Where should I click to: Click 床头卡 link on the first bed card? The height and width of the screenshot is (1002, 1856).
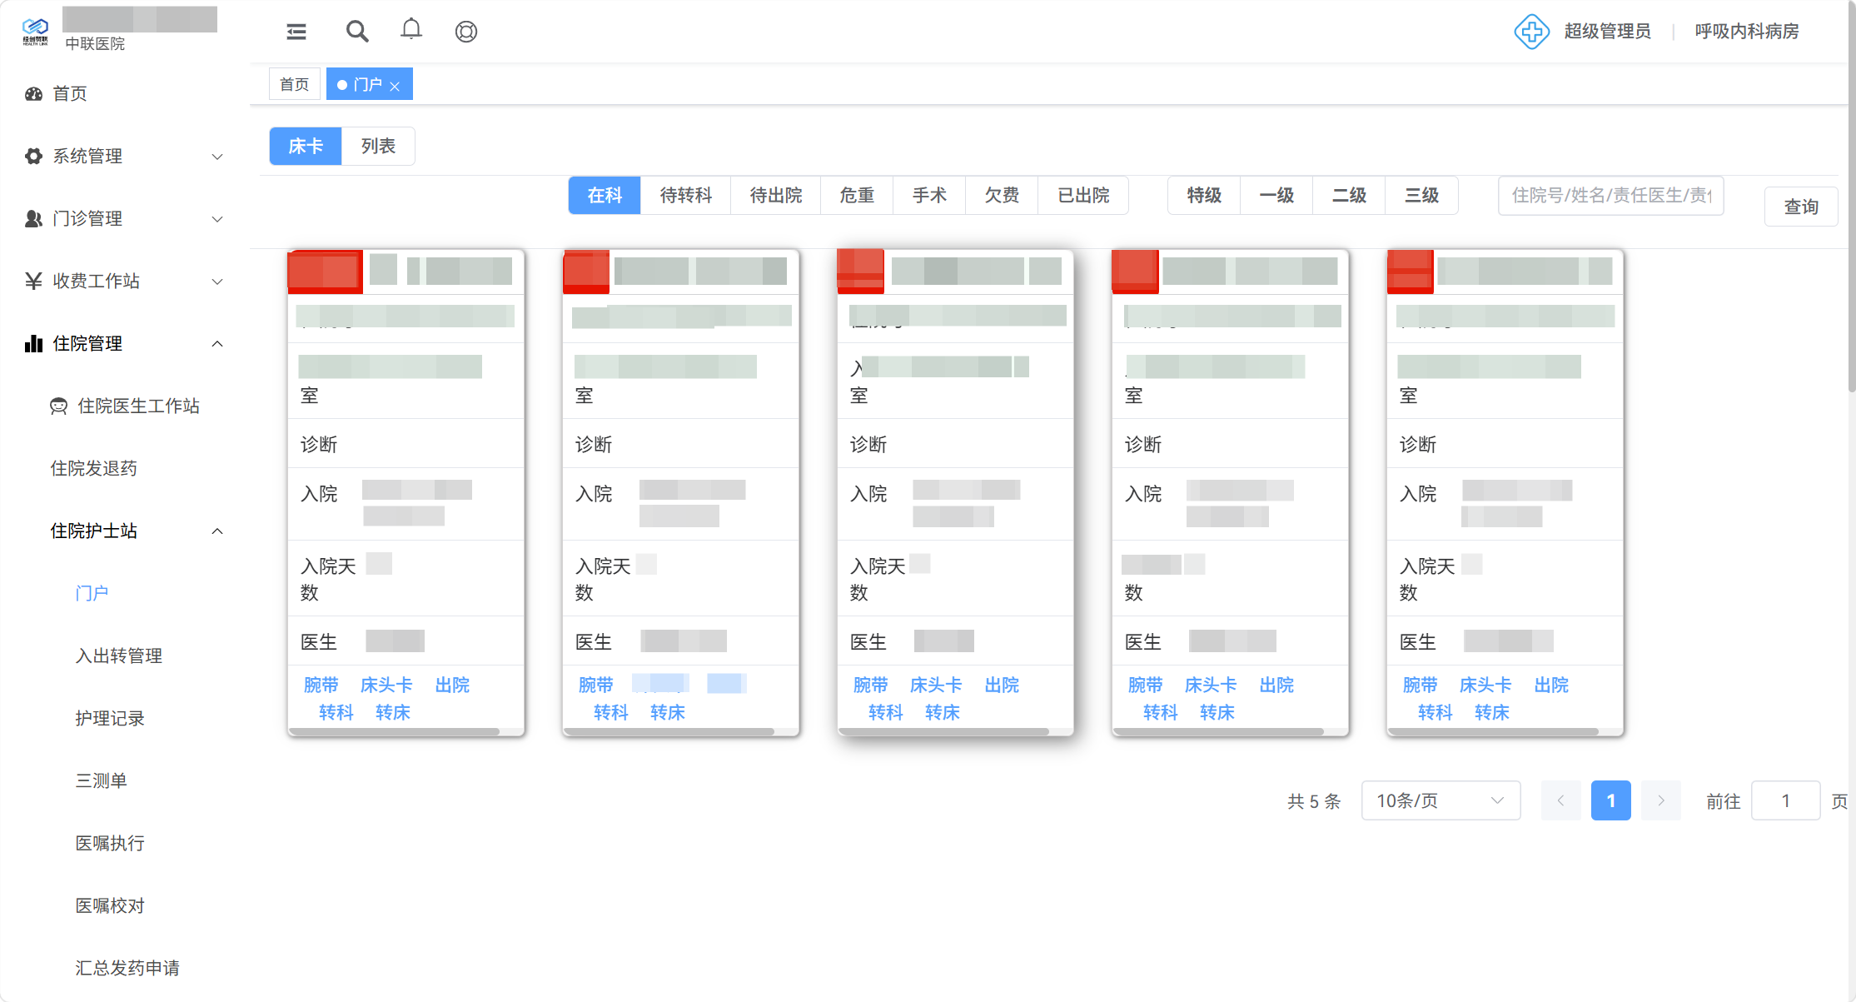[x=386, y=685]
